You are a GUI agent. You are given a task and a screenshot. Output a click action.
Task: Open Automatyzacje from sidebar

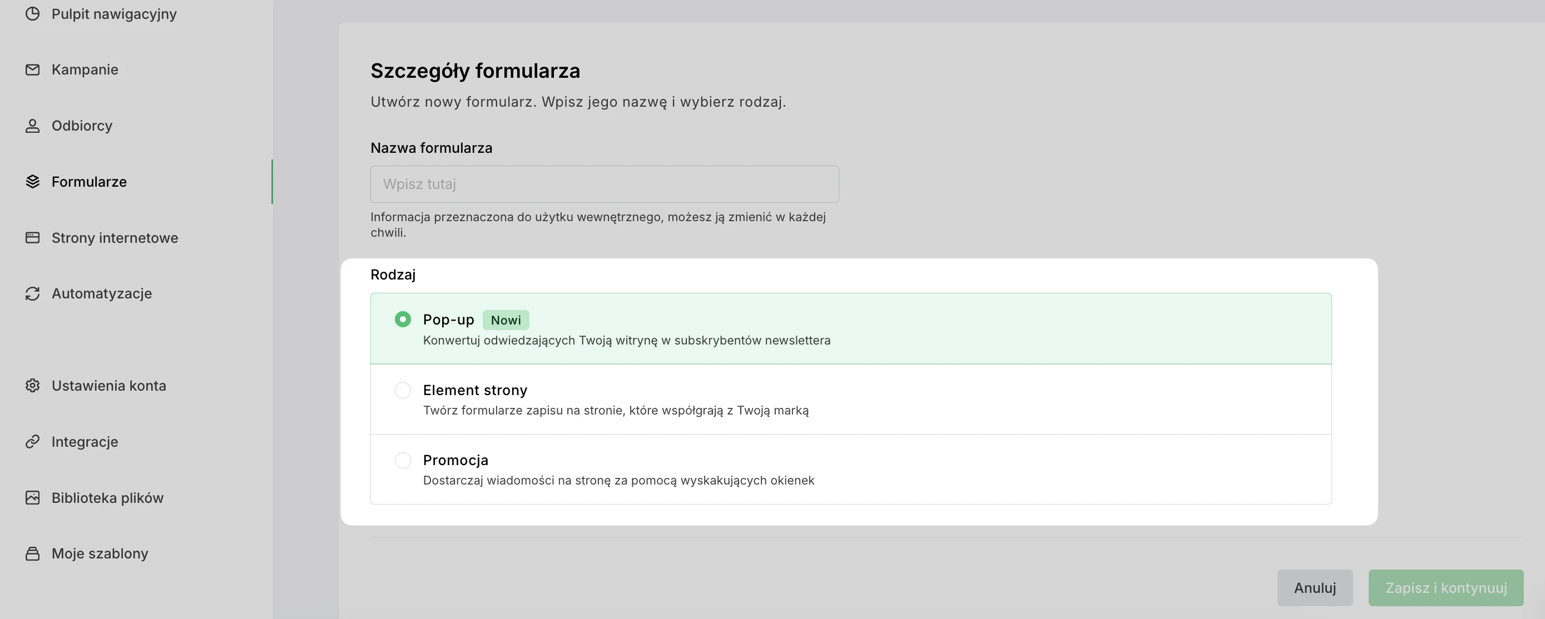pos(101,293)
